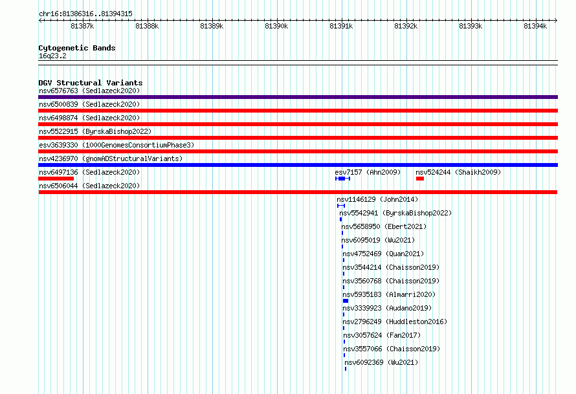576x394 pixels.
Task: Click the nsv6500839 red variant bar
Action: pos(298,111)
